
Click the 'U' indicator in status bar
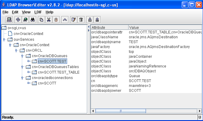[x=200, y=117]
